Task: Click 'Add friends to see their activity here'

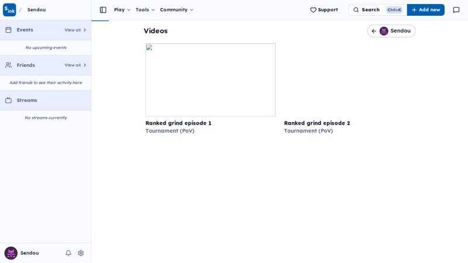Action: point(46,82)
